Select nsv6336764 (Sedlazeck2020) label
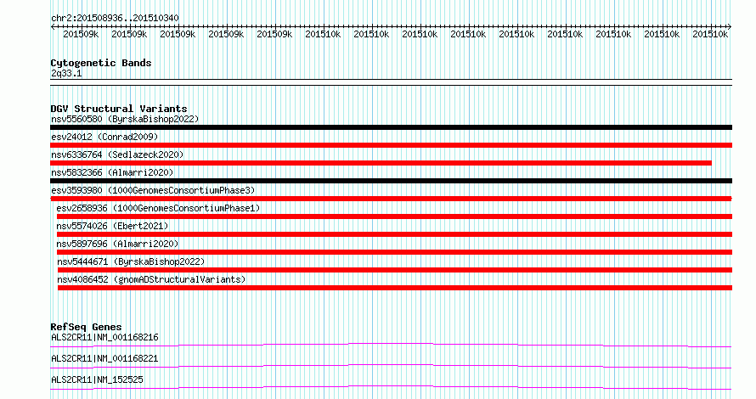Image resolution: width=756 pixels, height=399 pixels. pyautogui.click(x=117, y=155)
